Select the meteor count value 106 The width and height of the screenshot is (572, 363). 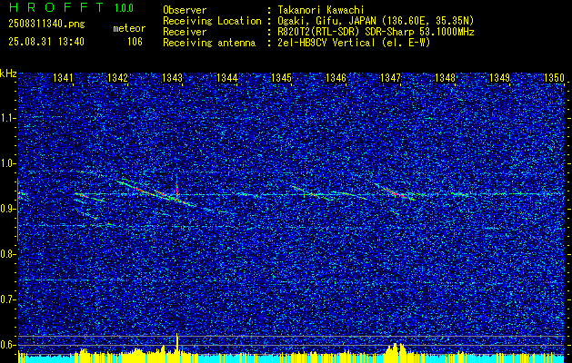(x=135, y=42)
